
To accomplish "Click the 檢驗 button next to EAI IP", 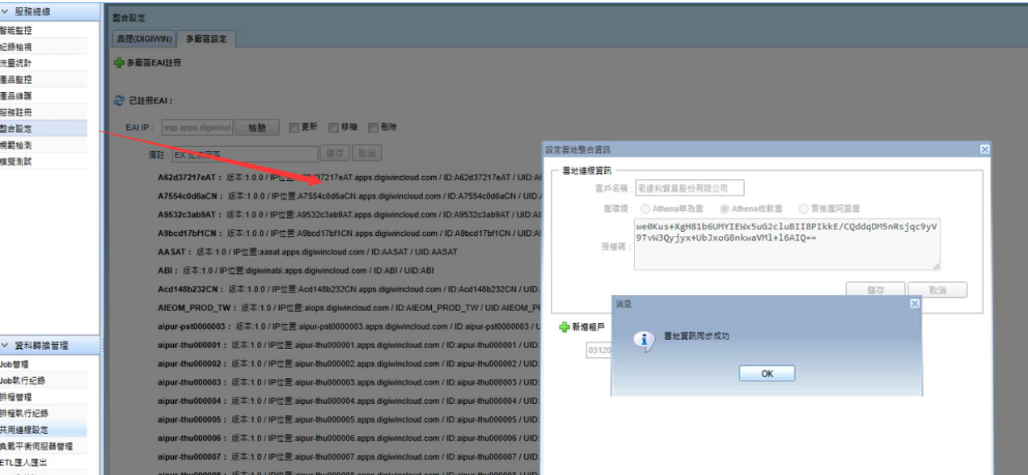I will (256, 128).
